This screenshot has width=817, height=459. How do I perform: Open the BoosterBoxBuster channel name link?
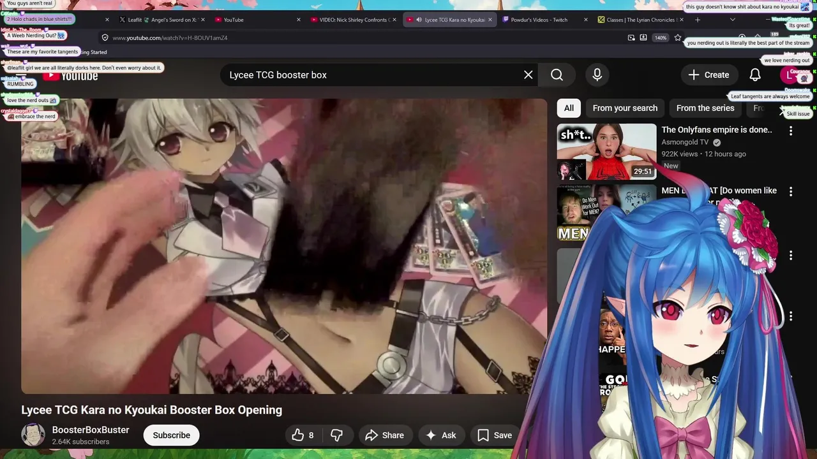coord(91,430)
